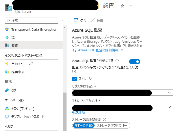Click the sidebar scroll up arrow
Viewport: 179px width, 131px height.
[65, 28]
